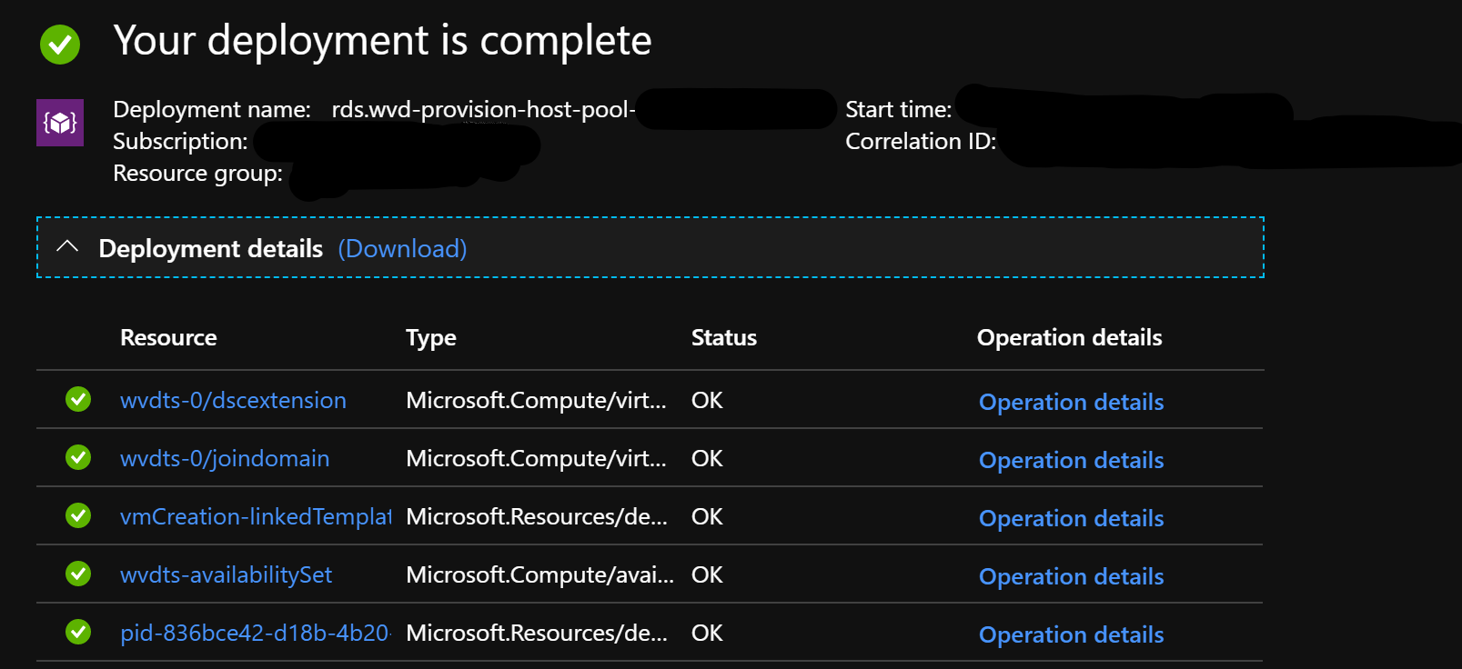The height and width of the screenshot is (669, 1462).
Task: Click OK status in wvdts-availabilitySet row
Action: 707,574
